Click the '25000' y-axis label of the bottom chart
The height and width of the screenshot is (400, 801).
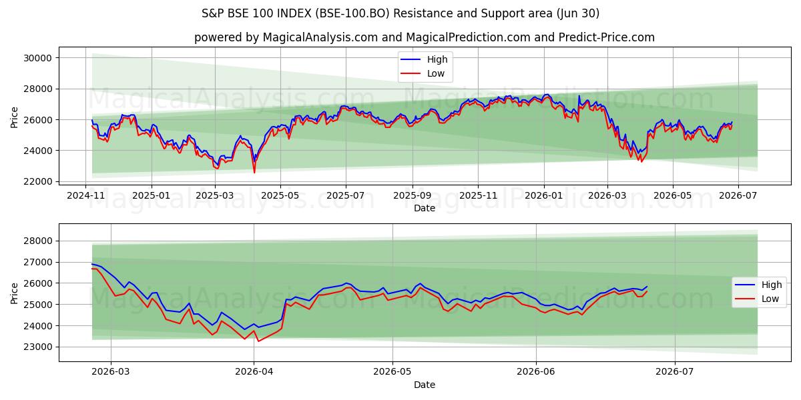click(x=38, y=305)
